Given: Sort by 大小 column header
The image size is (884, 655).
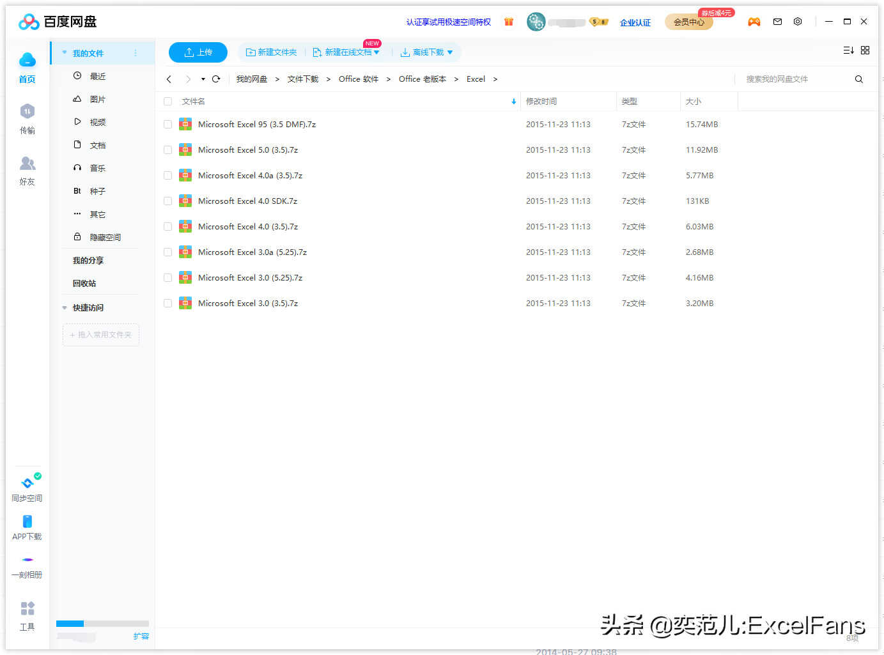Looking at the screenshot, I should (x=694, y=102).
